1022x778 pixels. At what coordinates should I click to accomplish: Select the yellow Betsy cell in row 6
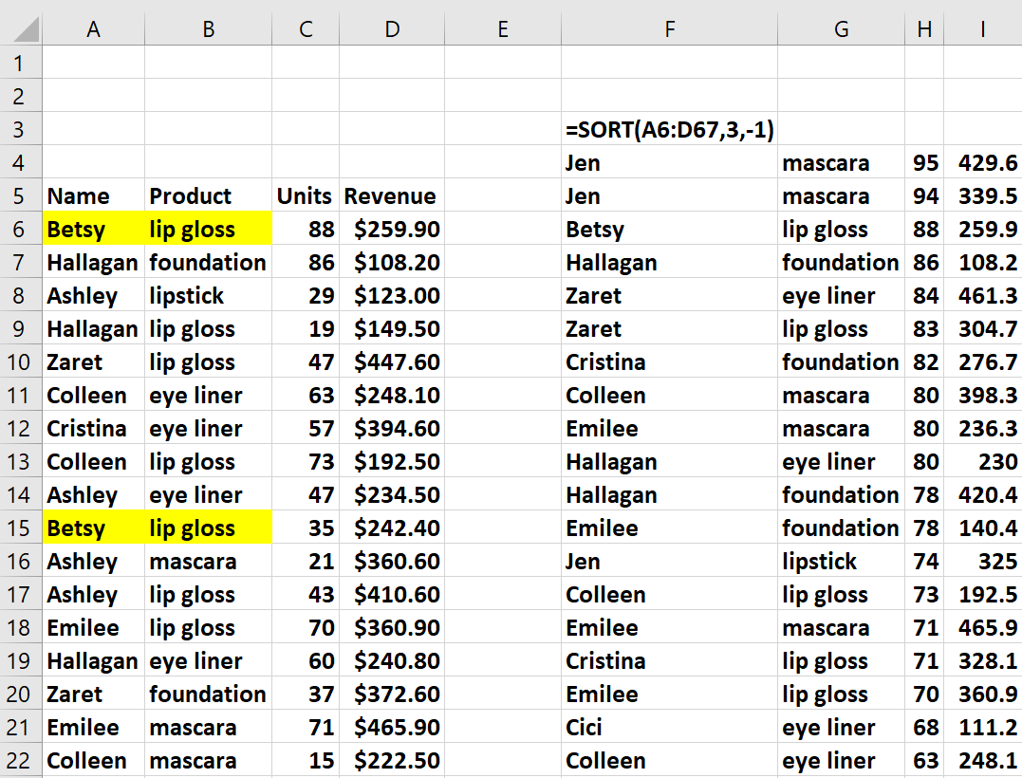[x=93, y=230]
